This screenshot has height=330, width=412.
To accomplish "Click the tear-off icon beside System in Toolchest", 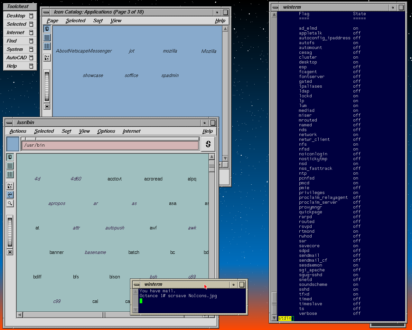I will pyautogui.click(x=31, y=49).
